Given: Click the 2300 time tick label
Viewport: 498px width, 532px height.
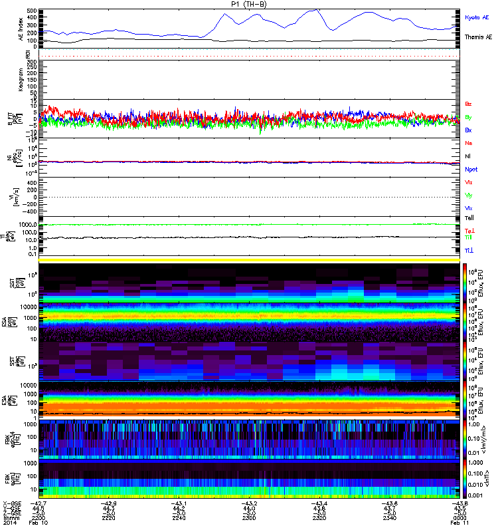Looking at the screenshot, I should coord(249,518).
